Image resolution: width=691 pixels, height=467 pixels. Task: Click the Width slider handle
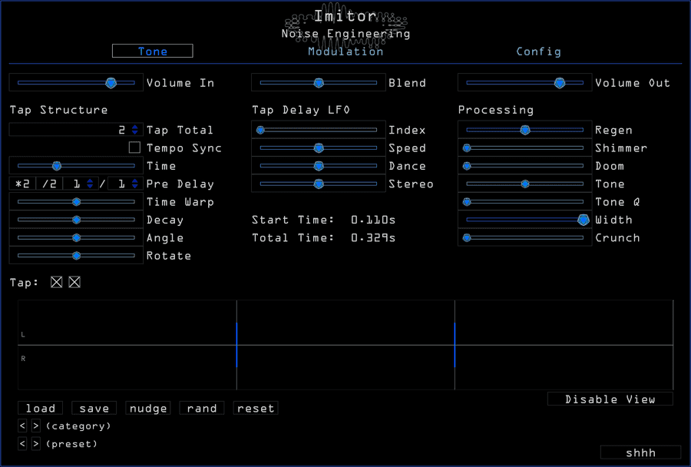584,220
